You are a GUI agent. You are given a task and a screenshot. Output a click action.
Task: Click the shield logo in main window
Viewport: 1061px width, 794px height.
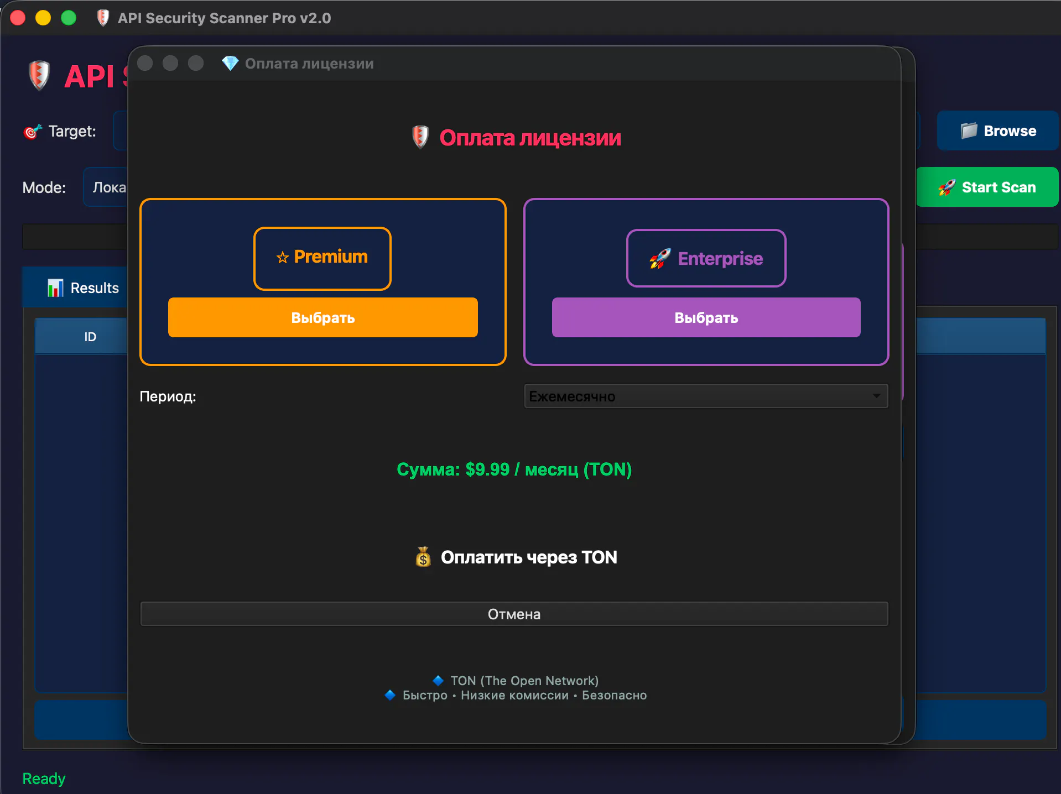click(39, 75)
